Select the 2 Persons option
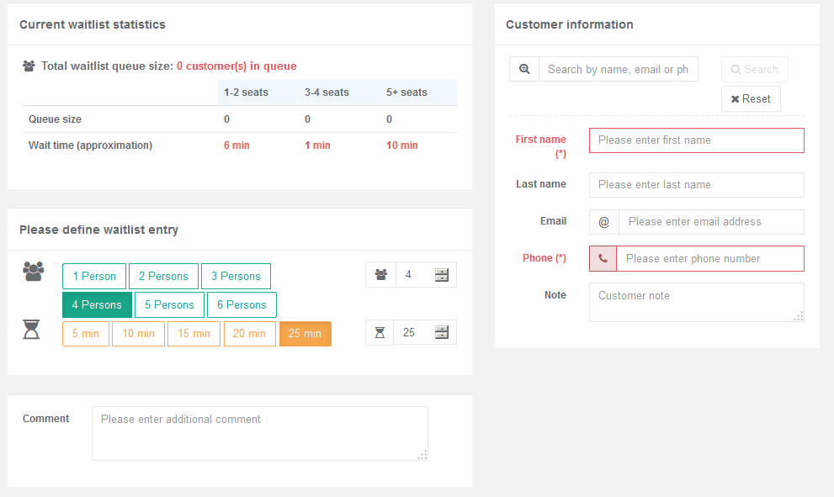This screenshot has width=834, height=497. [x=163, y=277]
